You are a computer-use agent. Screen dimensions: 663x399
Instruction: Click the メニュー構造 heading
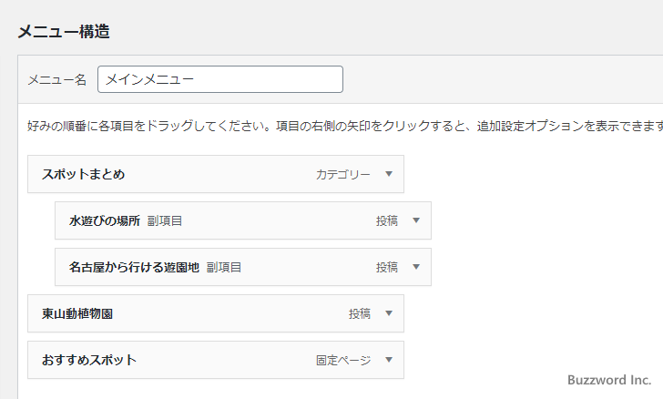(64, 32)
